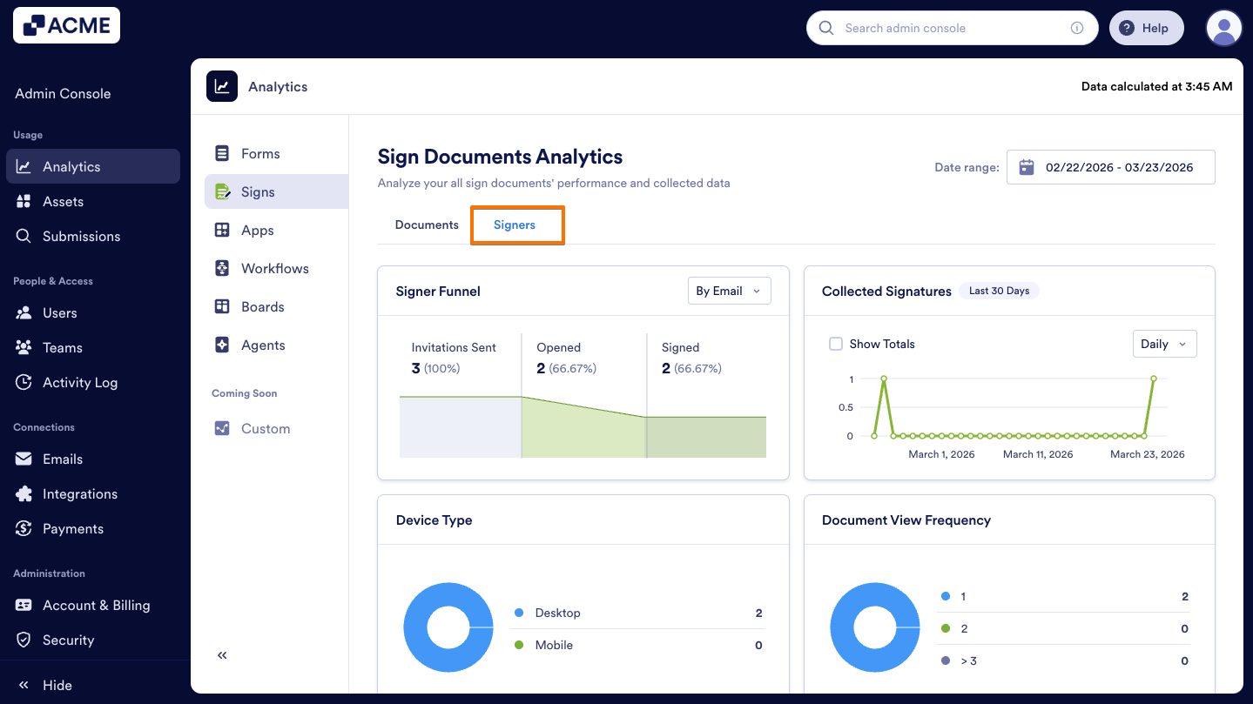The image size is (1253, 704).
Task: Click the Help button
Action: click(x=1146, y=27)
